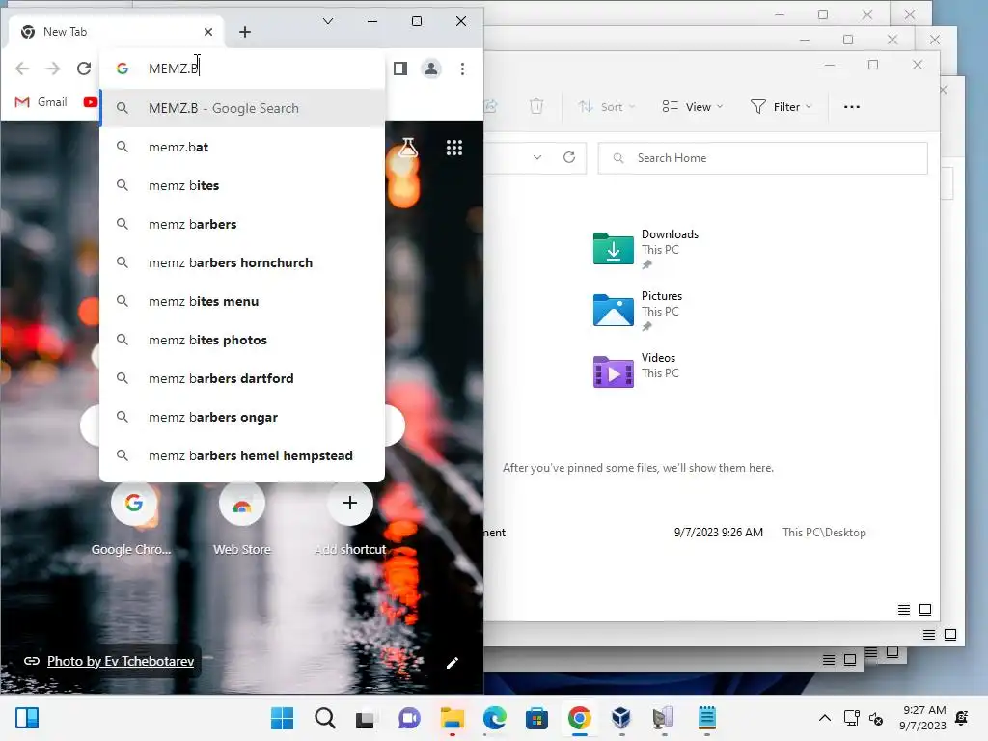Click the Add shortcut plus button
The width and height of the screenshot is (988, 741).
(350, 503)
